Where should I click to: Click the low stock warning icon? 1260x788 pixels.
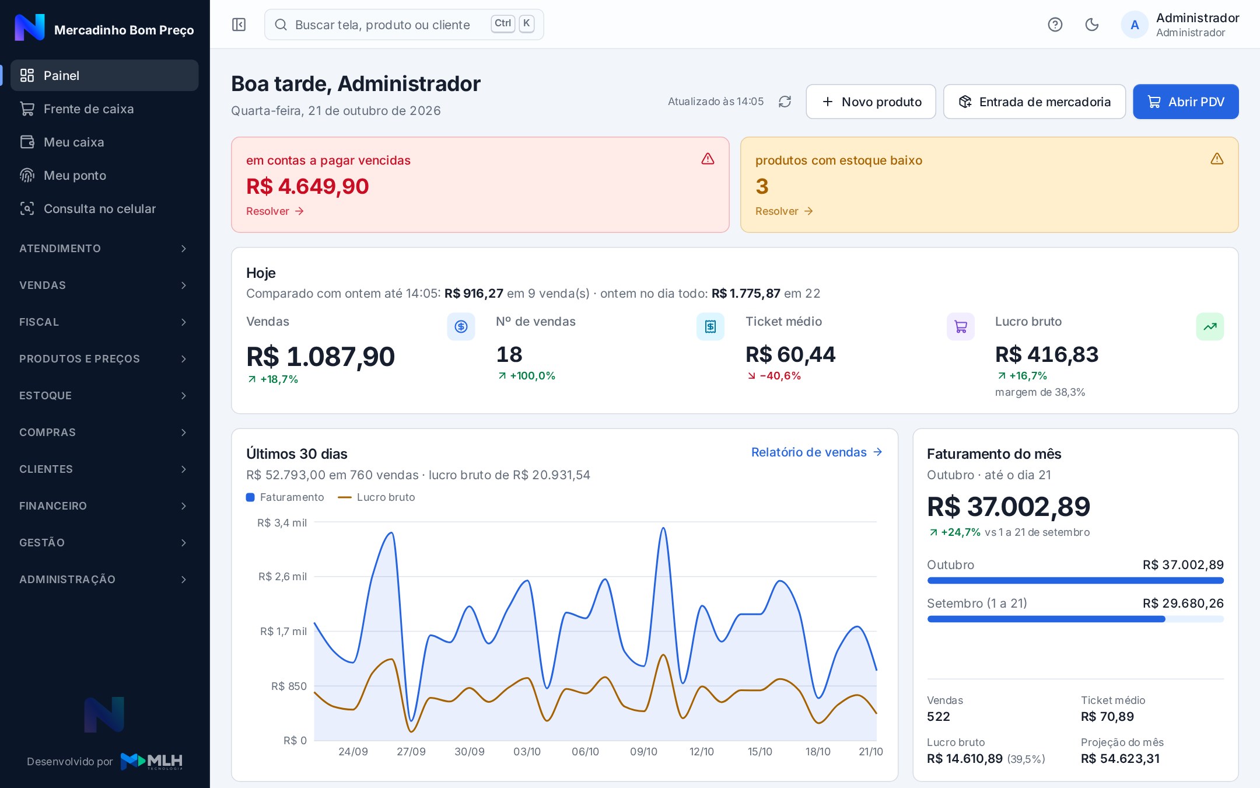tap(1217, 159)
